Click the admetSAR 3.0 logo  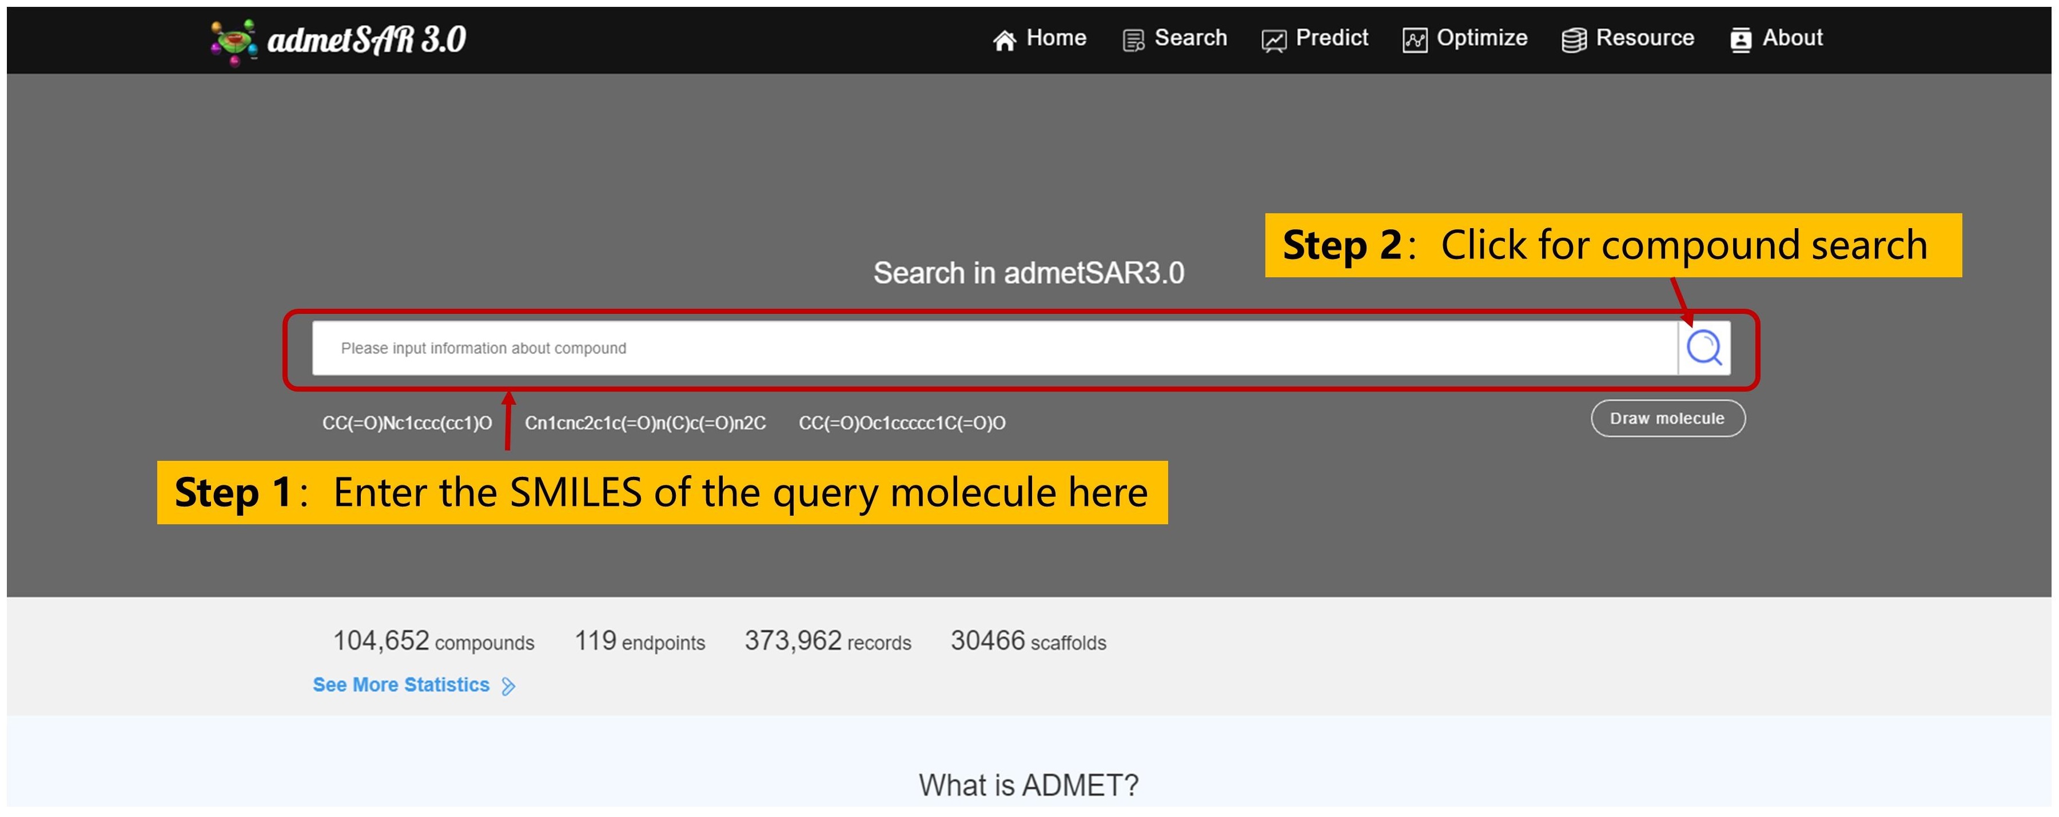[338, 41]
